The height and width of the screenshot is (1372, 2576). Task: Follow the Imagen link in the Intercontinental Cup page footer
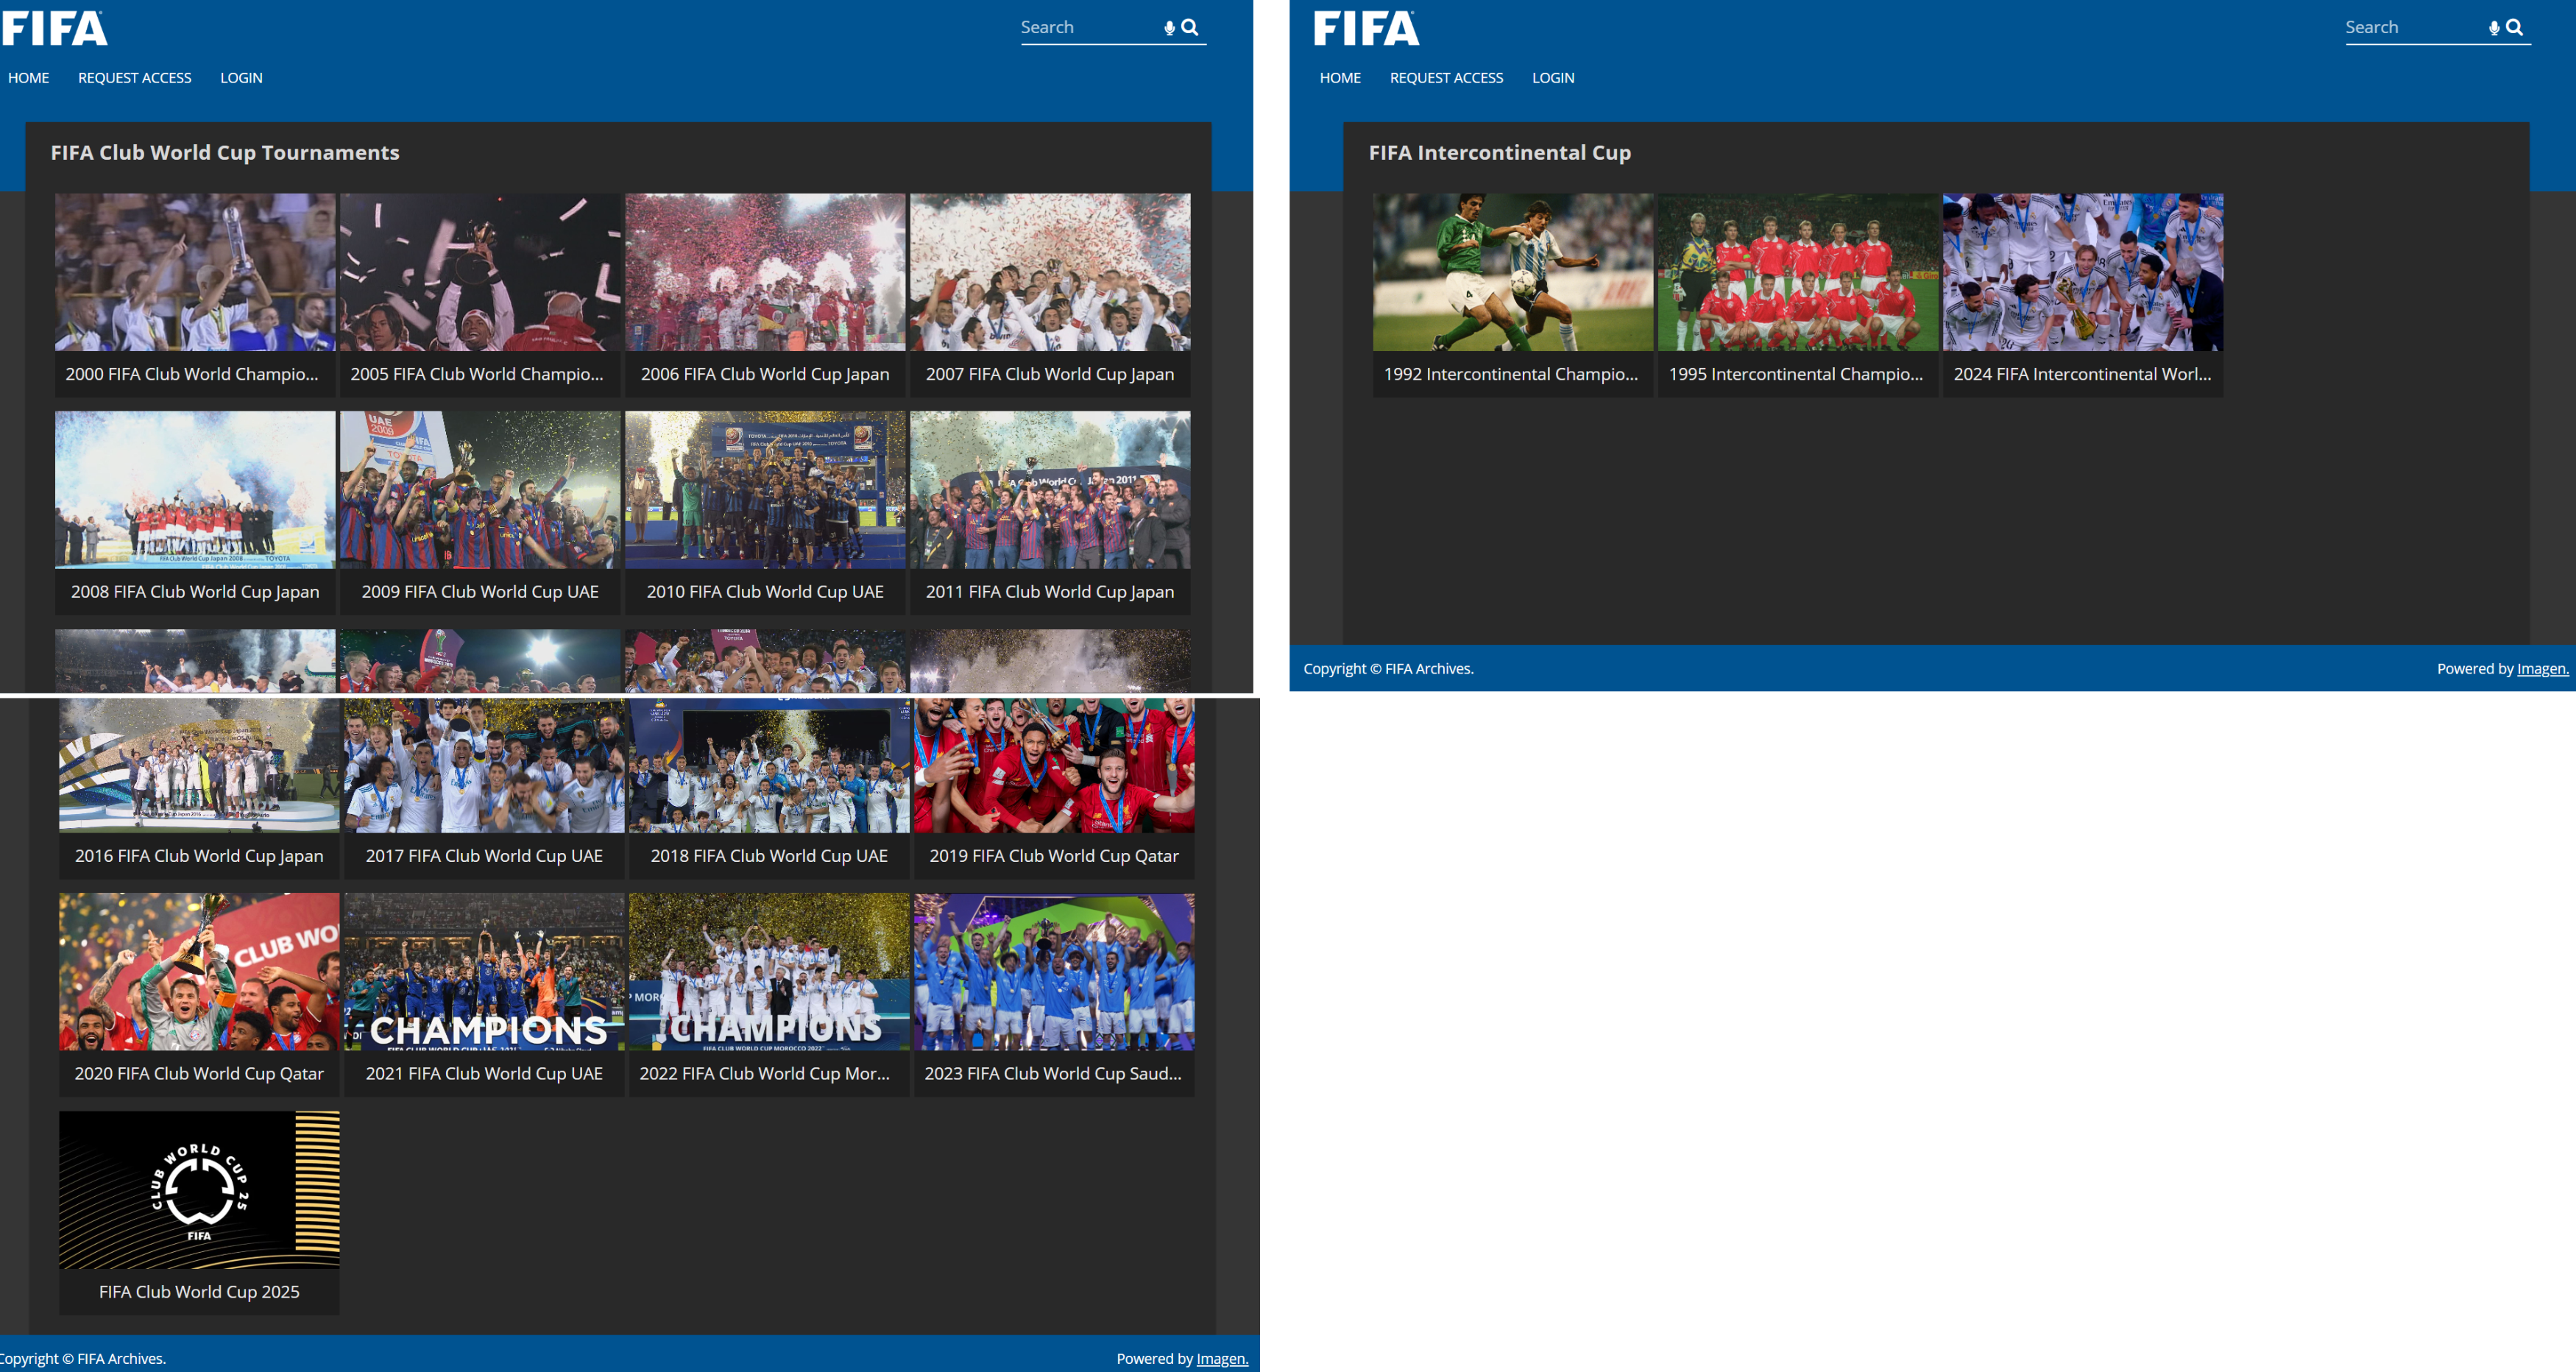[x=2543, y=669]
